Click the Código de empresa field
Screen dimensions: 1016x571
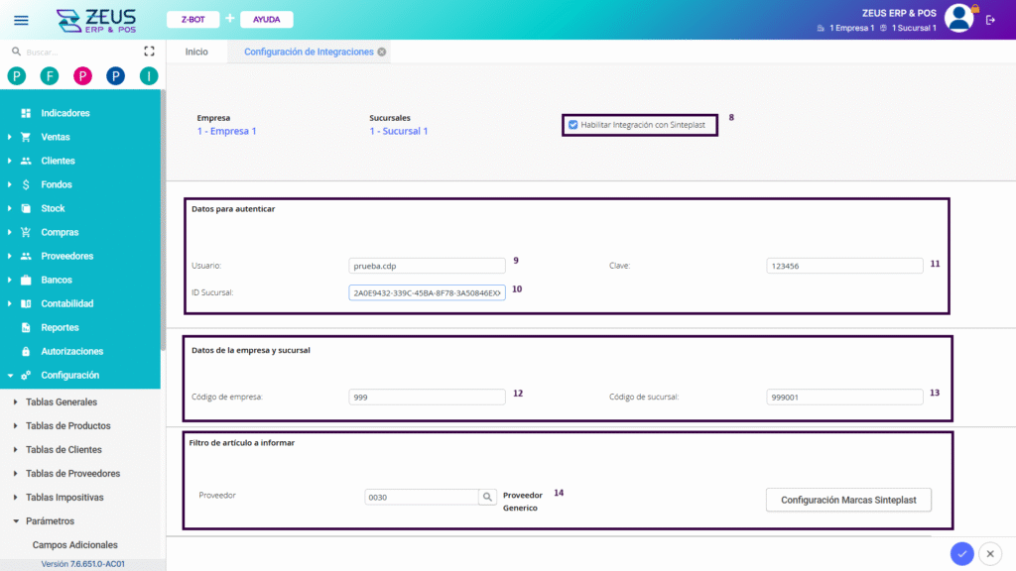[x=427, y=397]
